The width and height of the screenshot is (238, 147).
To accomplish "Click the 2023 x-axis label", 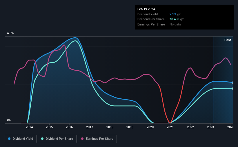I will [x=210, y=127].
